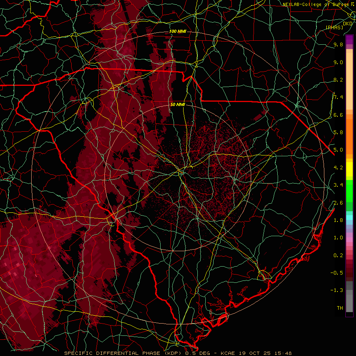
Task: Click the 1.0 value on the color scale
Action: (x=338, y=238)
